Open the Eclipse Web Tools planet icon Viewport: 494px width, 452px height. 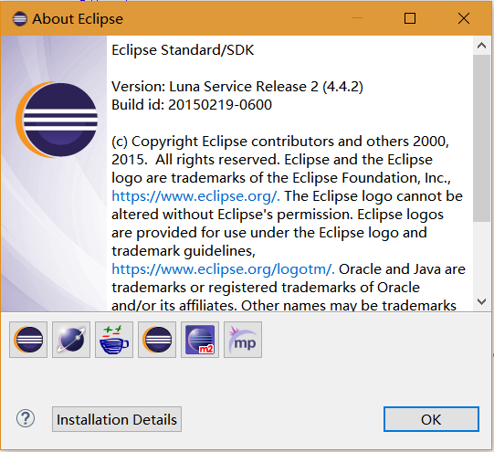coord(71,340)
